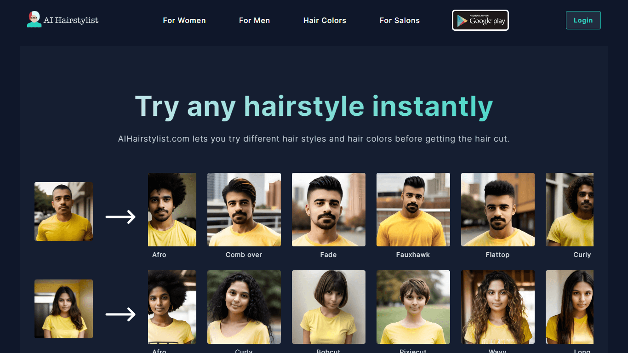Click the 'Fade' caption text

tap(328, 255)
